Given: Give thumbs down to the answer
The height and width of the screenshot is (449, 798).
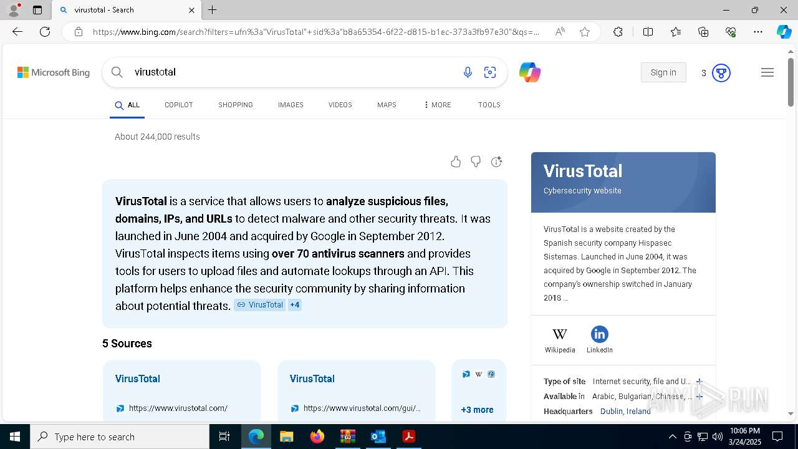Looking at the screenshot, I should [x=476, y=162].
